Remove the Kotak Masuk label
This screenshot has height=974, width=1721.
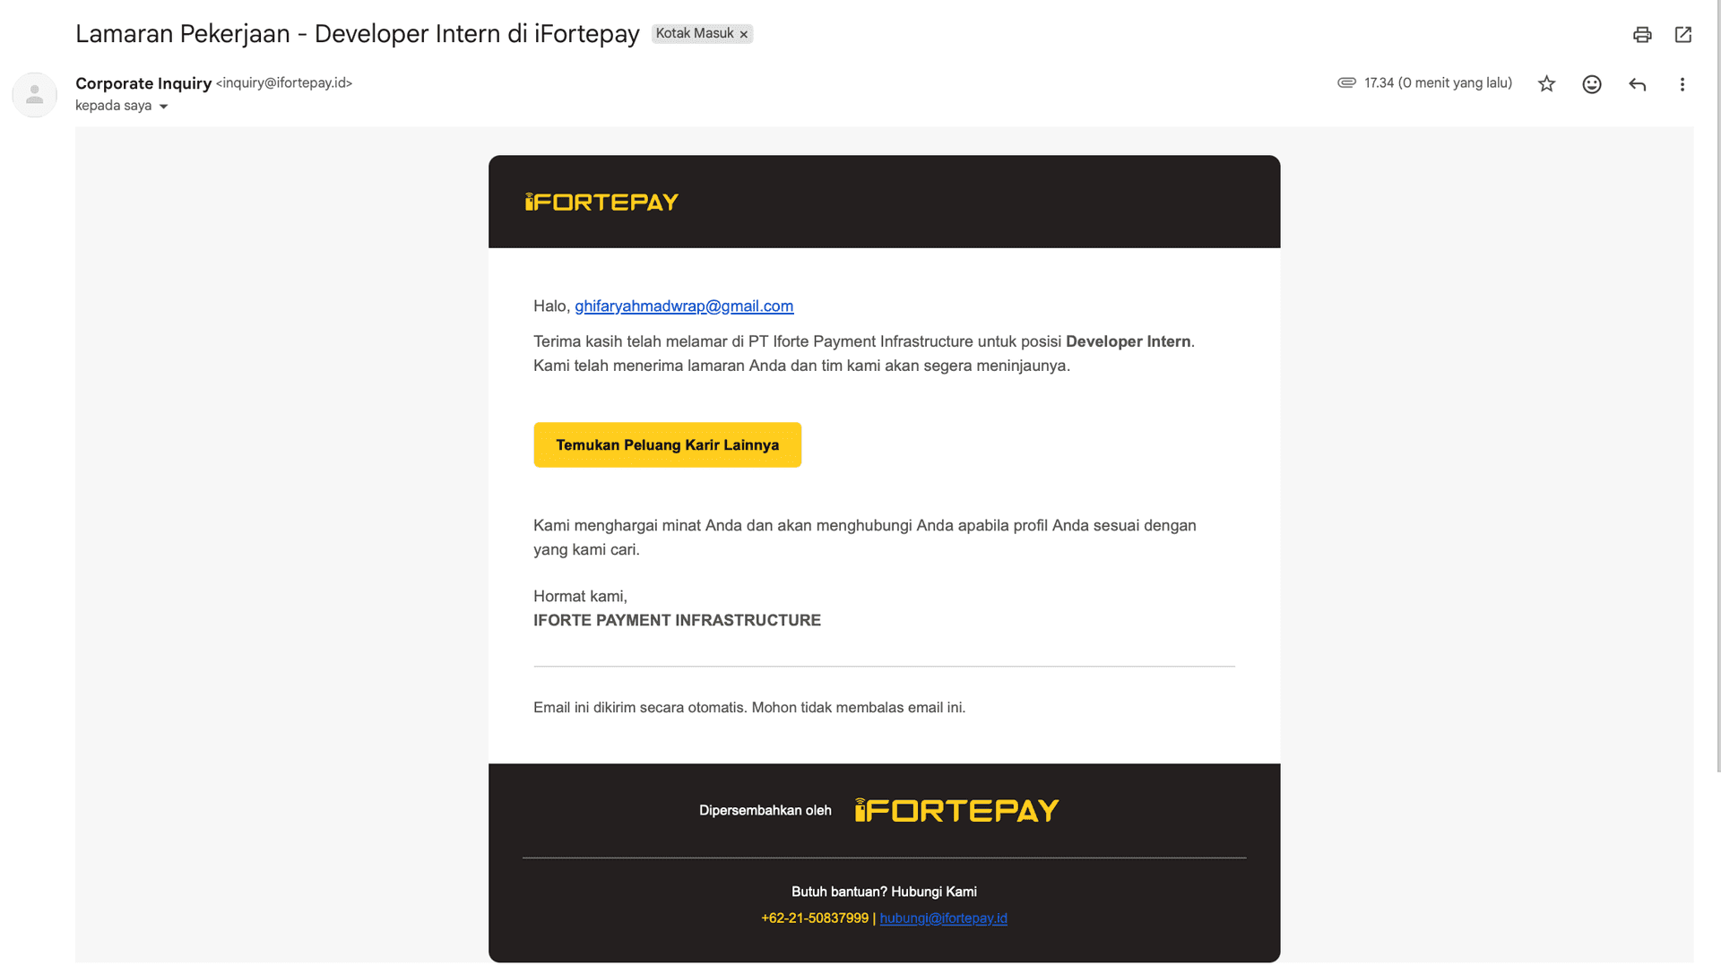tap(743, 35)
